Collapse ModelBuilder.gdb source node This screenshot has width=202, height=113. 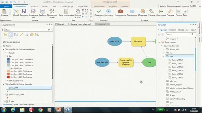(3, 50)
